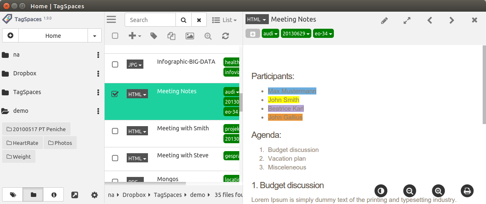Click the tag selected files icon

[x=153, y=36]
